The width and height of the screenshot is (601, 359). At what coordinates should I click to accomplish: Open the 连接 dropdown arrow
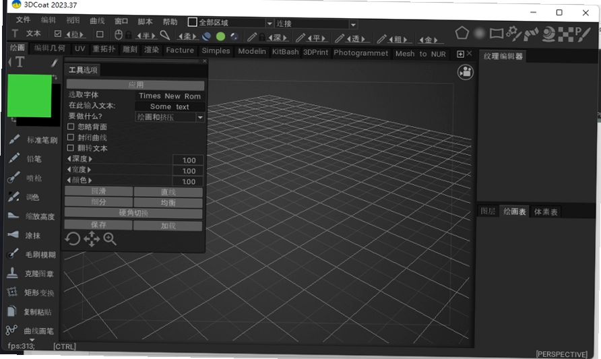353,24
